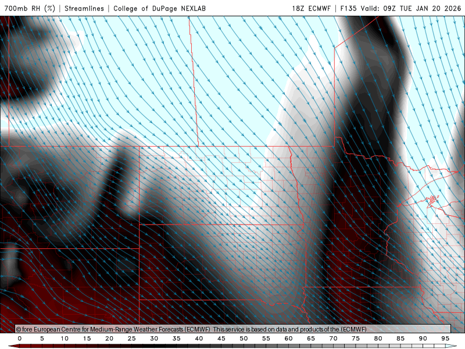The image size is (465, 349).
Task: Click colorbar label "95"
Action: (445, 339)
